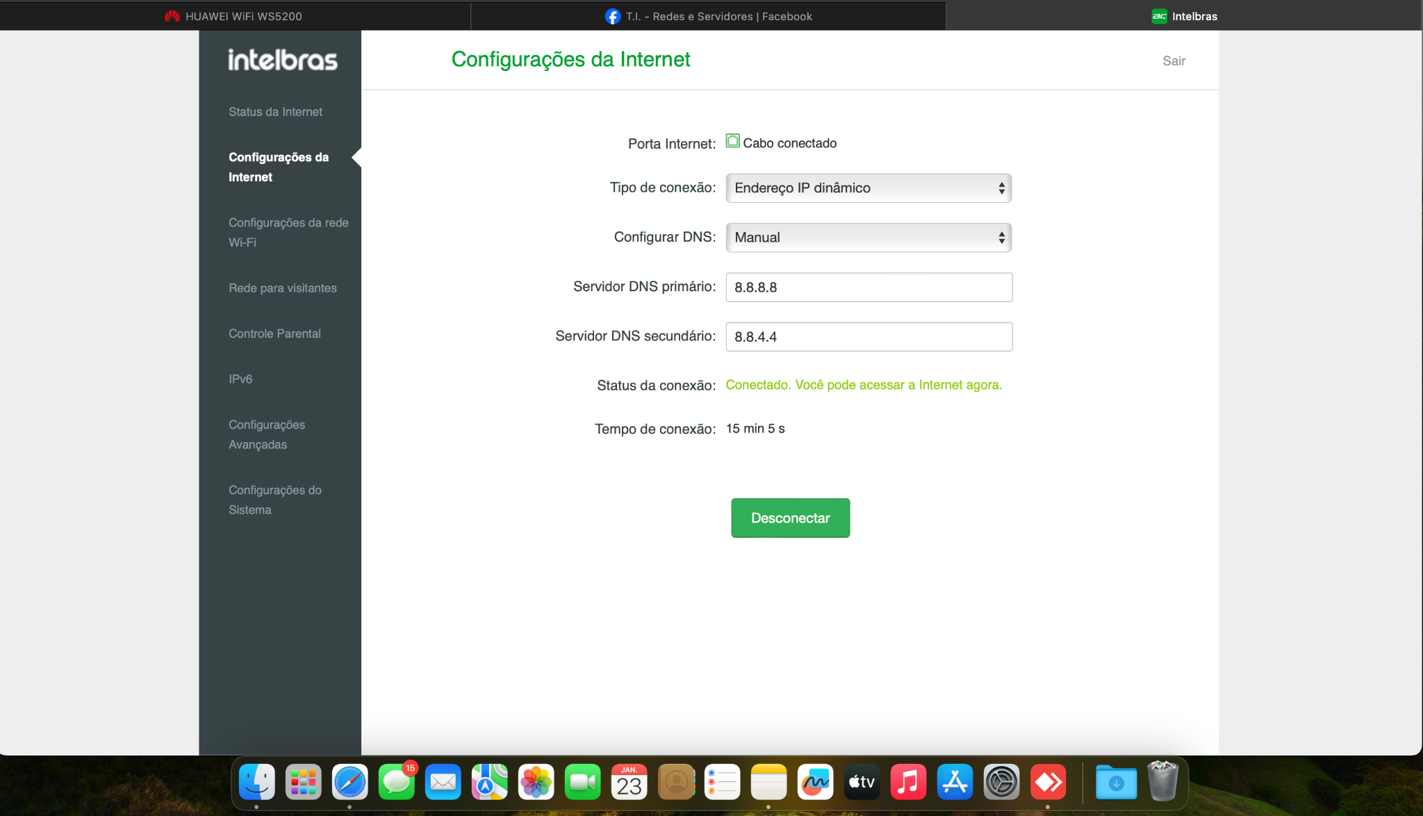1423x816 pixels.
Task: Switch to the HUAWEI WiFi WS5200 tab
Action: pos(235,16)
